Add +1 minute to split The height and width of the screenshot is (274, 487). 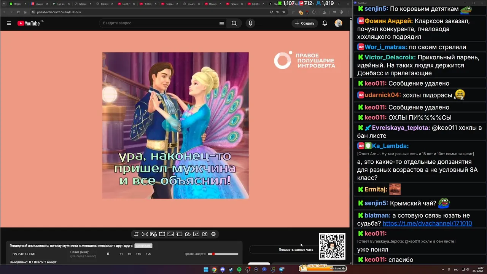pyautogui.click(x=121, y=254)
